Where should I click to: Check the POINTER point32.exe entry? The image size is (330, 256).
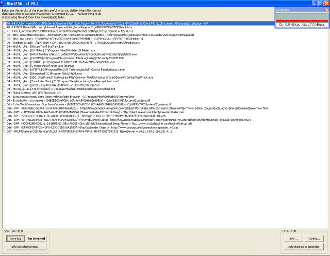[x=5, y=62]
